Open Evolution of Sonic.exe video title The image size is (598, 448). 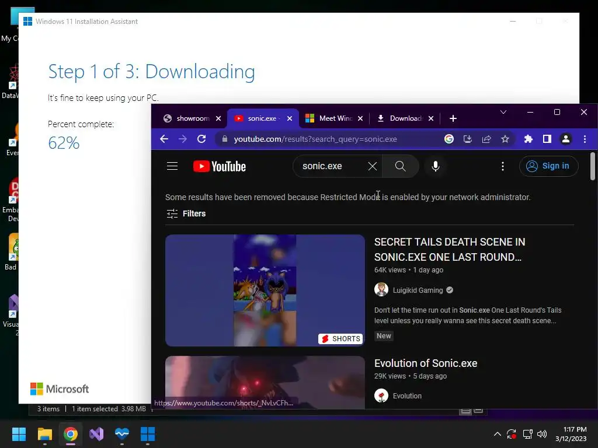[426, 363]
